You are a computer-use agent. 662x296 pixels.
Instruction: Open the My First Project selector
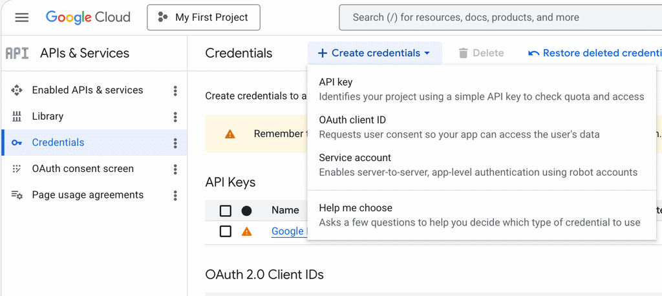pos(204,17)
